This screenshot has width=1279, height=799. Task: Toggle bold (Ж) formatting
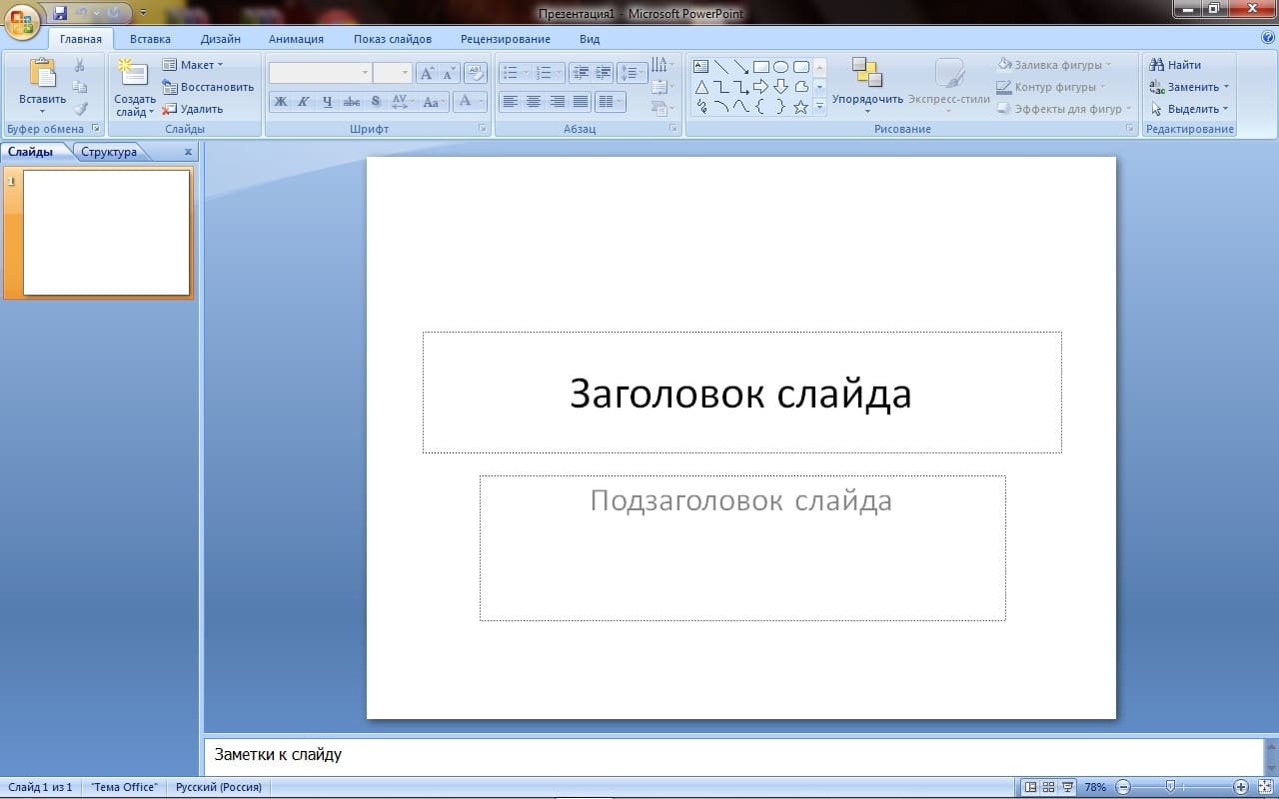point(281,102)
